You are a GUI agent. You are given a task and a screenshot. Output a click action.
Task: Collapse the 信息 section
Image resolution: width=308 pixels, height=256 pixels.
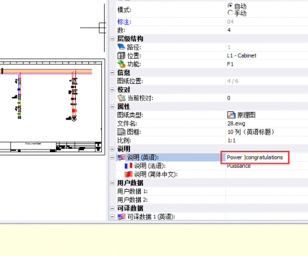pos(112,73)
